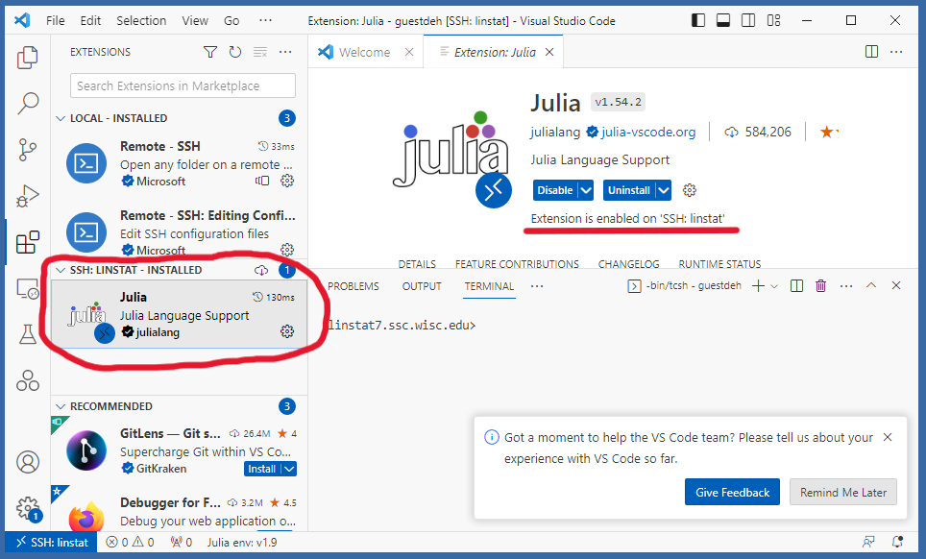The width and height of the screenshot is (926, 559).
Task: Open the Explorer view in activity bar
Action: pyautogui.click(x=28, y=58)
